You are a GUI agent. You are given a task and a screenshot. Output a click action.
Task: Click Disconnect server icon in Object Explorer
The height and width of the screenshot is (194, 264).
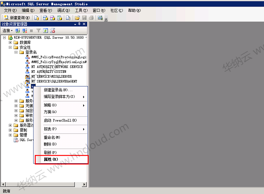coord(25,31)
